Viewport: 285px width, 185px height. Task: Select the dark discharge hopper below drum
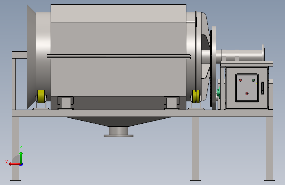click(x=119, y=121)
